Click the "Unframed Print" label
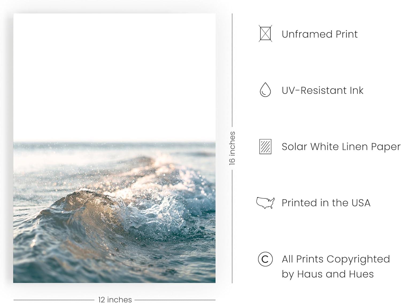The image size is (401, 303). pos(319,34)
